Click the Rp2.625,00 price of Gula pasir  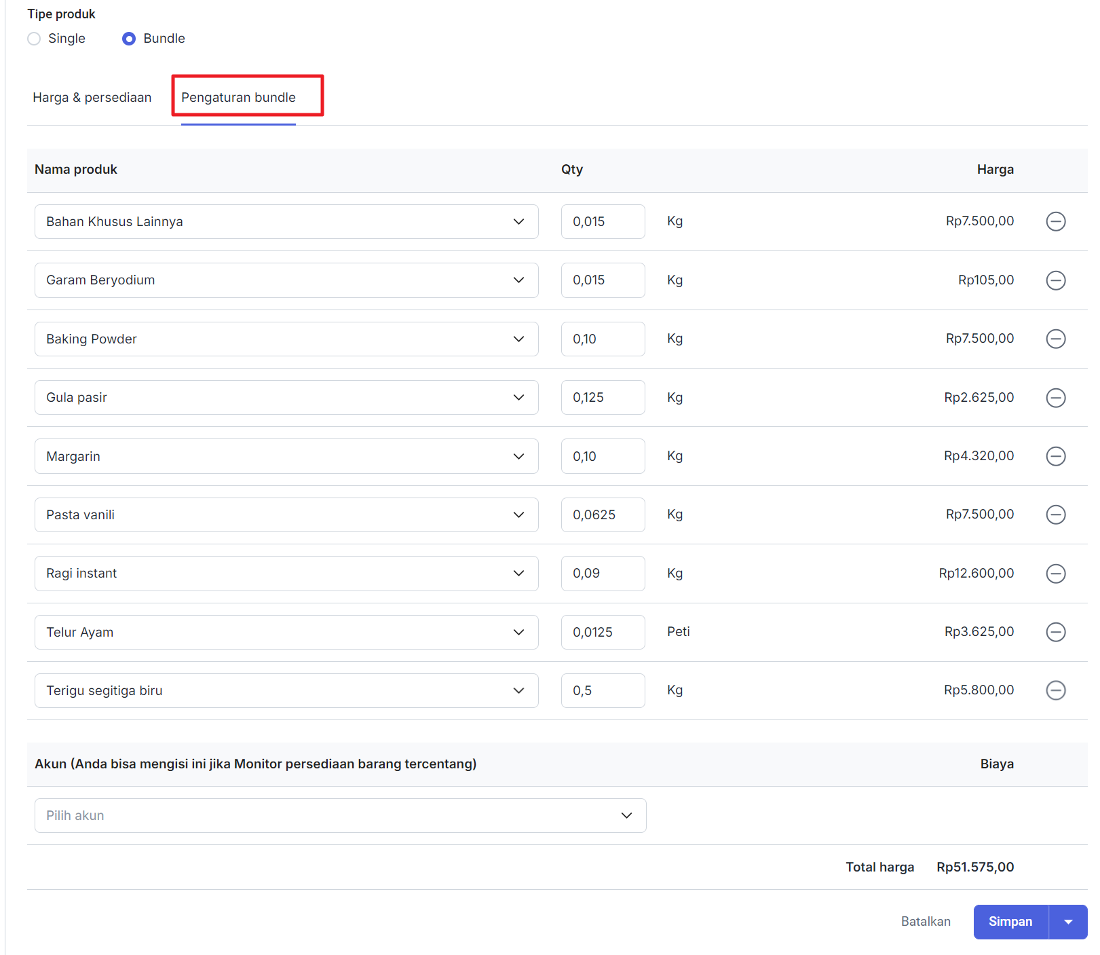pos(979,397)
